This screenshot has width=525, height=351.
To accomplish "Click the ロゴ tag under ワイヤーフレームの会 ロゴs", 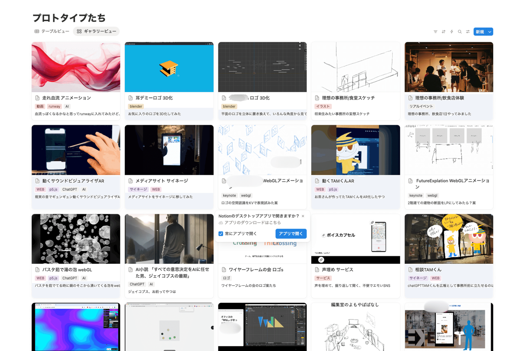I will coord(226,278).
